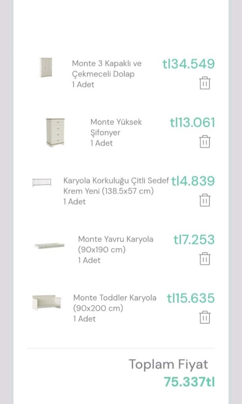
Task: Open the trundle bed product image
Action: point(49,245)
